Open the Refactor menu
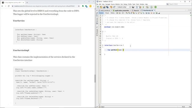This screenshot has height=108, width=192. click(x=118, y=4)
